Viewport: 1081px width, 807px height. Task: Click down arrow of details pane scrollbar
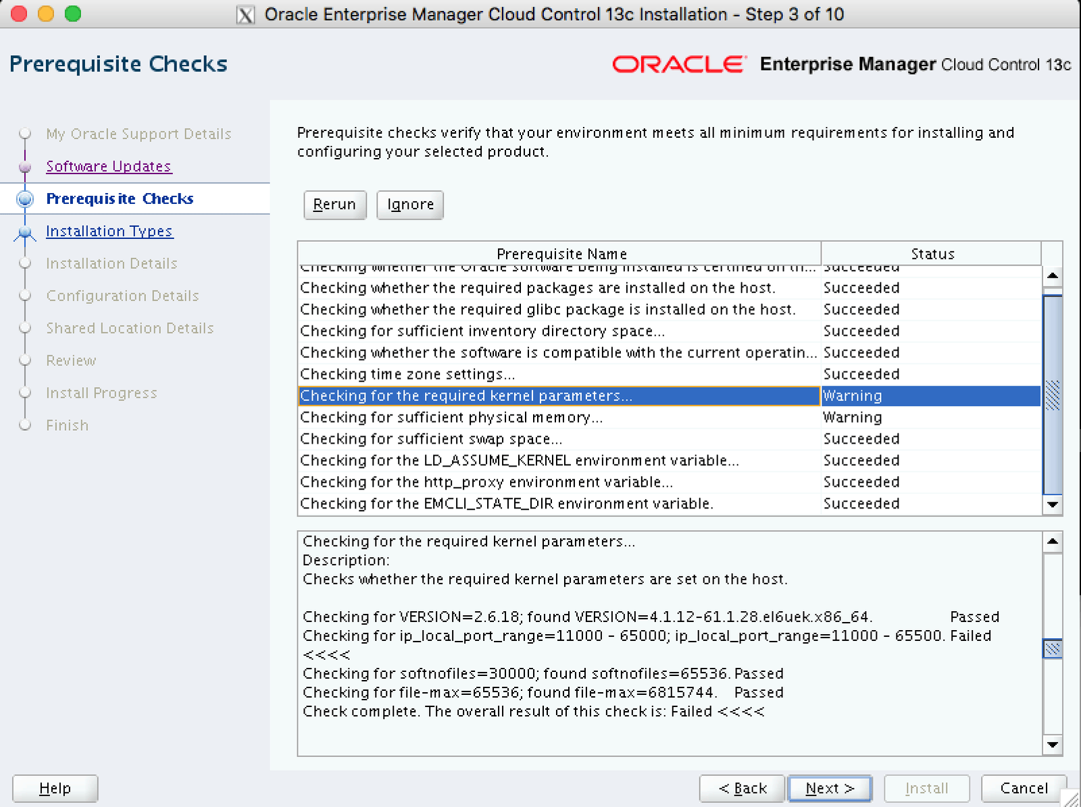pyautogui.click(x=1052, y=745)
